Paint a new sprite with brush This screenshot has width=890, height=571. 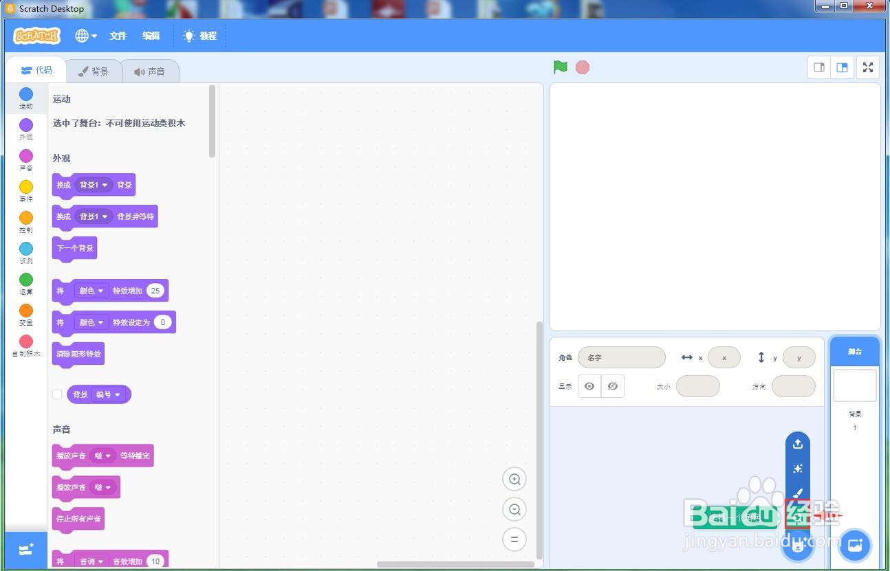point(798,493)
